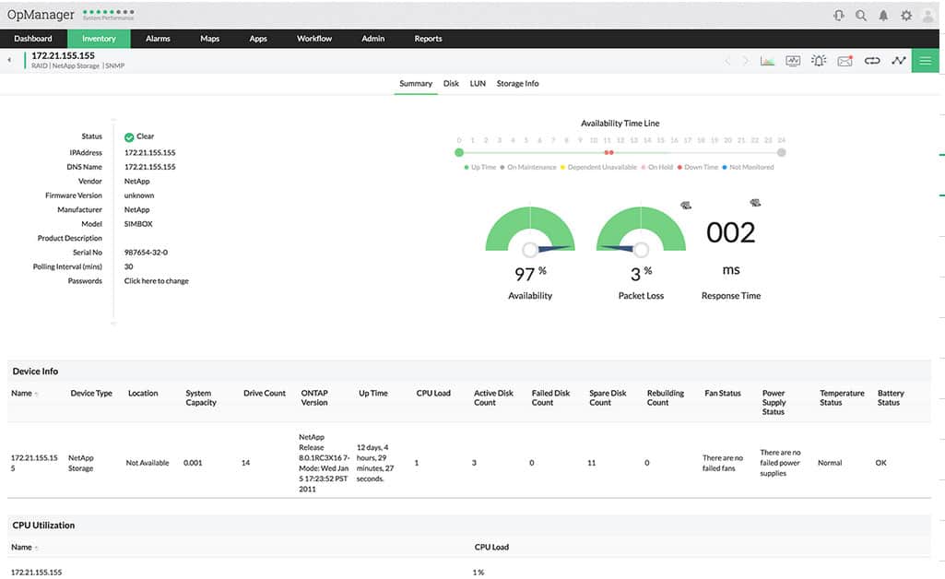Click the SIMBOX model value
Viewport: 945px width, 579px height.
[138, 224]
